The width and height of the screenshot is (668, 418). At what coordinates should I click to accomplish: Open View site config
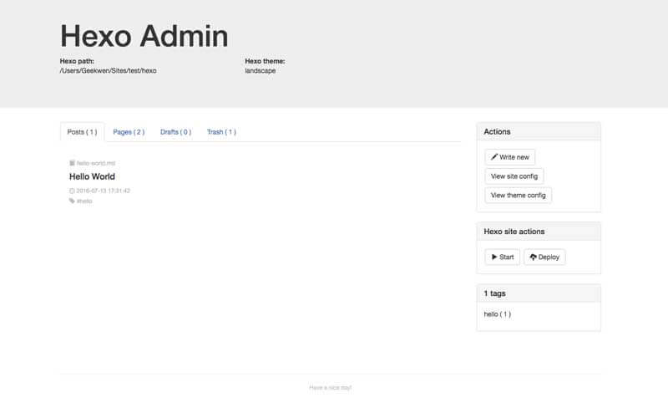coord(514,176)
